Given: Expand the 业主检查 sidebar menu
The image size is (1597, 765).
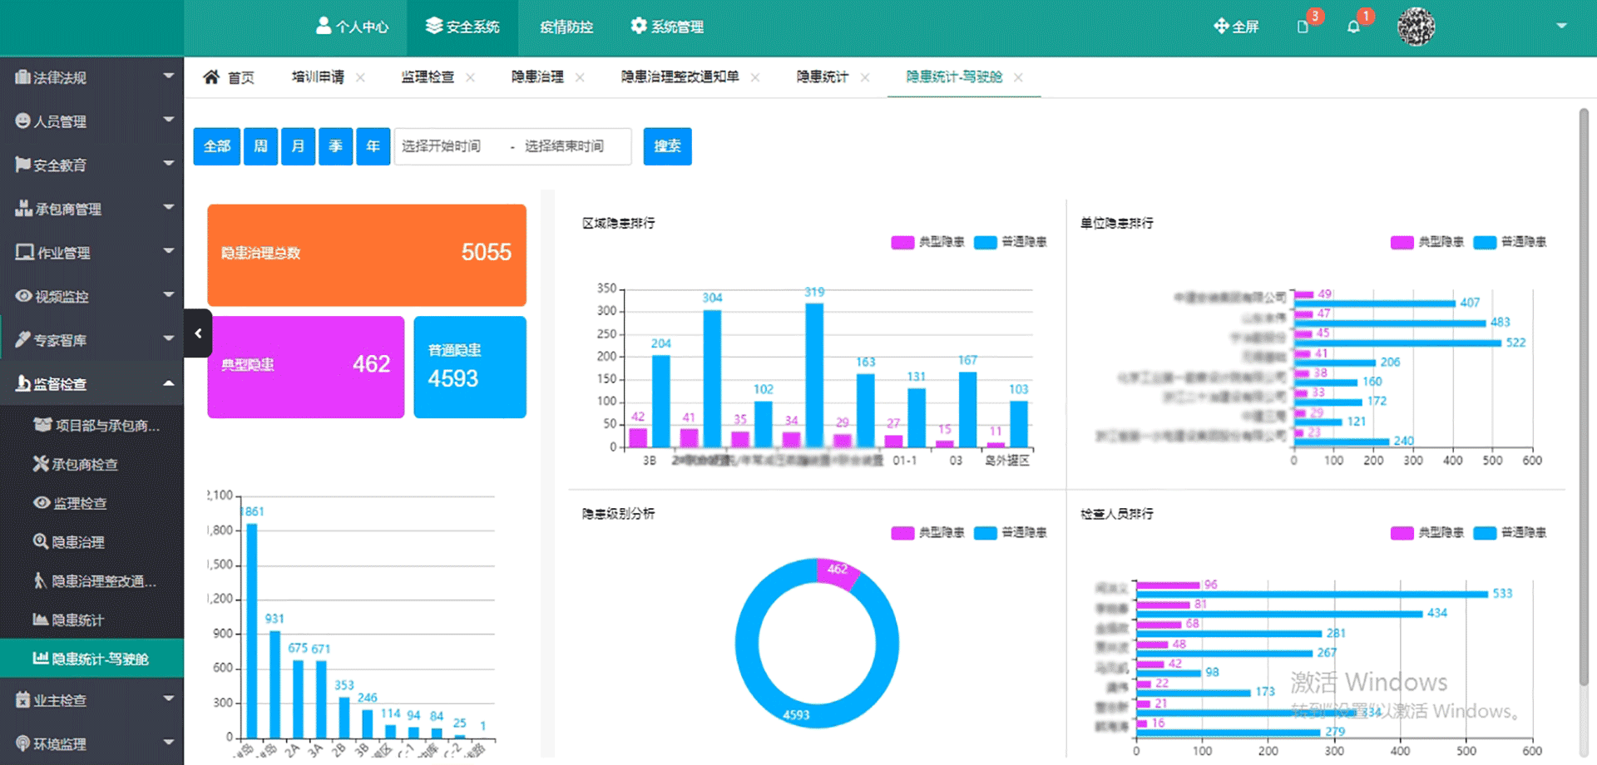Looking at the screenshot, I should click(91, 700).
